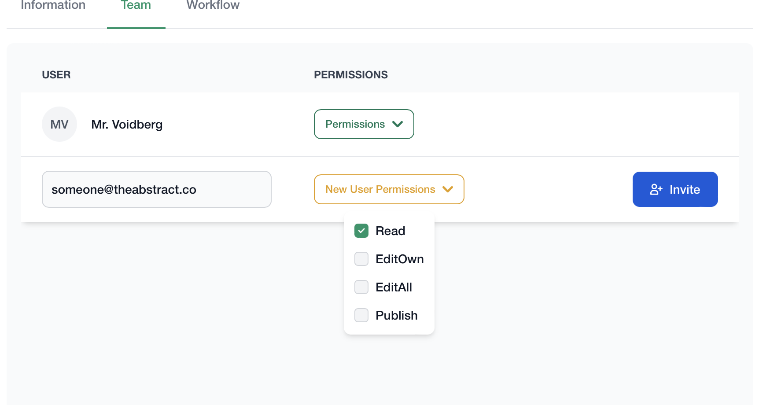Click the Publish option label

point(396,315)
